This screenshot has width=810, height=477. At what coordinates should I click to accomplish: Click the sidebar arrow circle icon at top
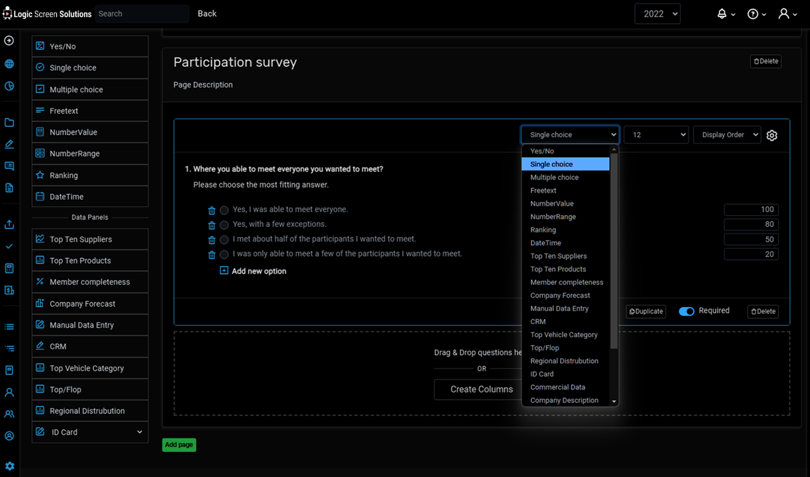pos(9,40)
